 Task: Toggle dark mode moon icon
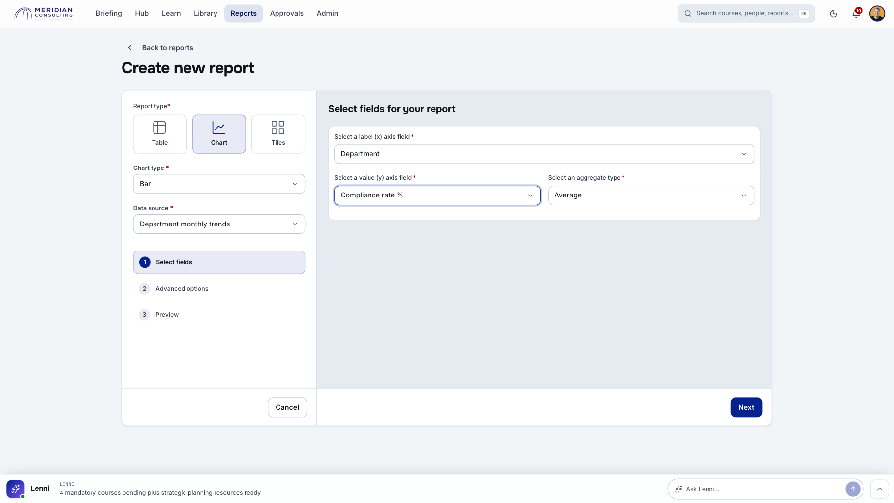pos(833,14)
